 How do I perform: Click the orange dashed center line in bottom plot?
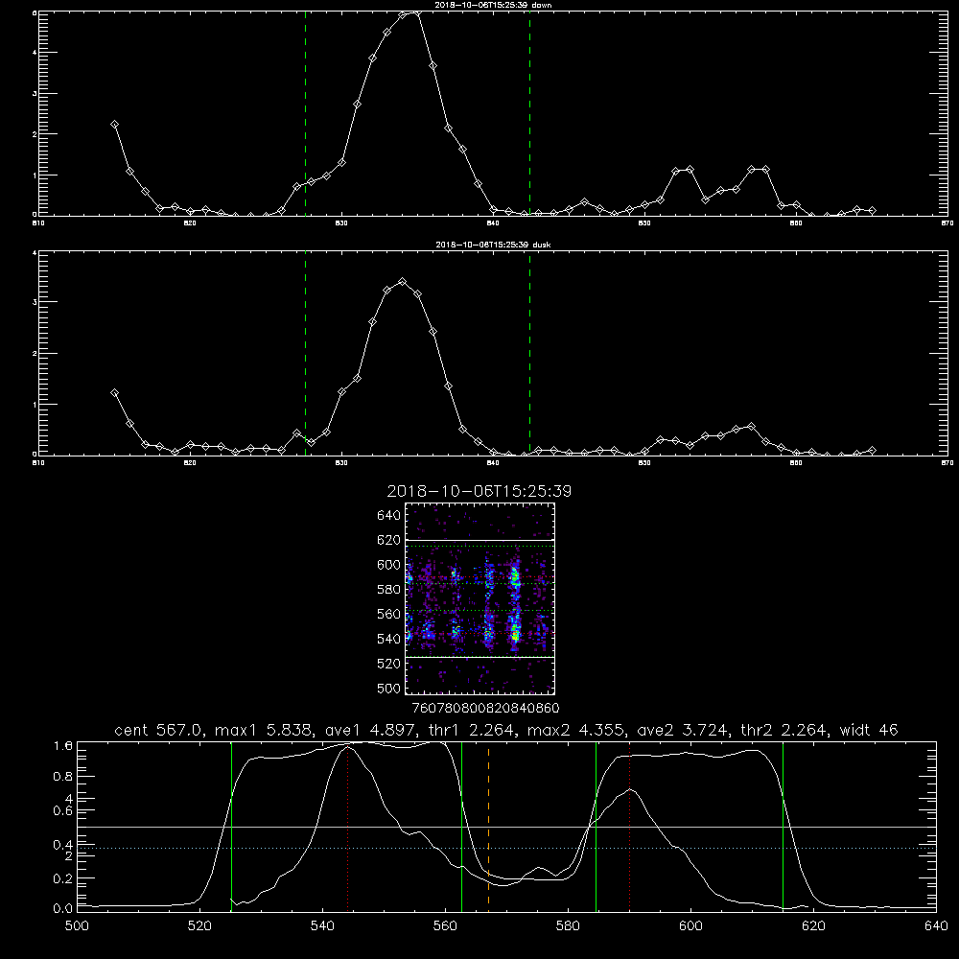click(x=488, y=826)
